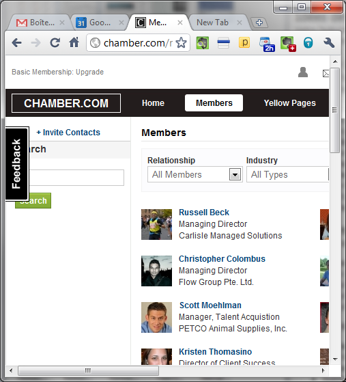This screenshot has width=346, height=382.
Task: Go to the Home menu item
Action: click(x=153, y=103)
